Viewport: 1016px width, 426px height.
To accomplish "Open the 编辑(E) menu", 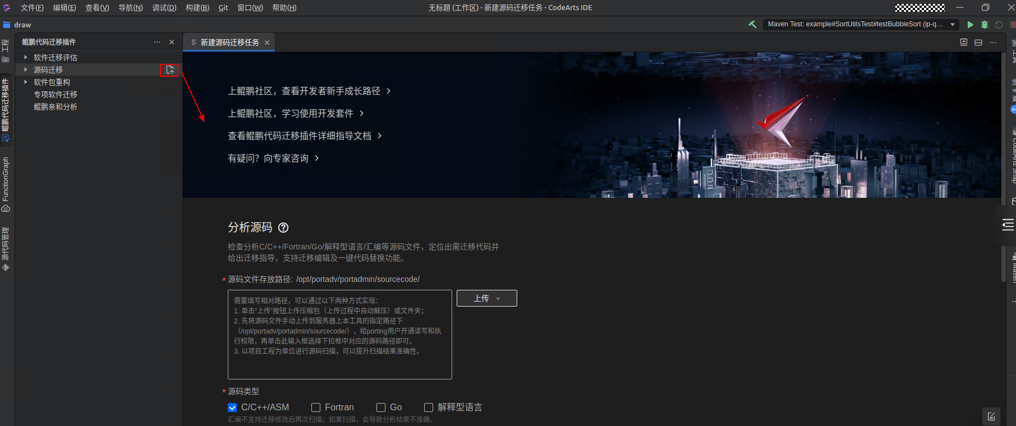I will click(x=65, y=8).
